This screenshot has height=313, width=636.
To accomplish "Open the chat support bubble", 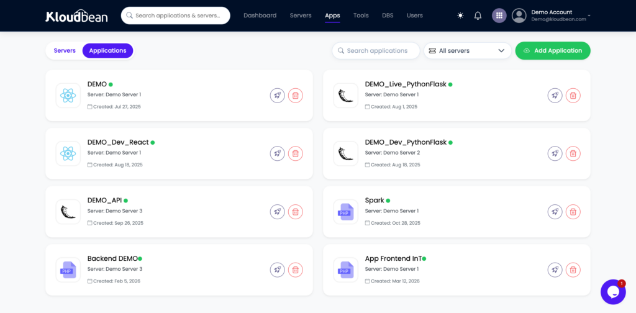I will point(613,292).
